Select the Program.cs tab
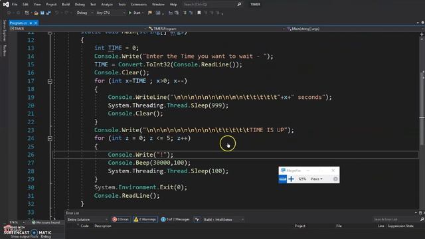 pos(19,23)
